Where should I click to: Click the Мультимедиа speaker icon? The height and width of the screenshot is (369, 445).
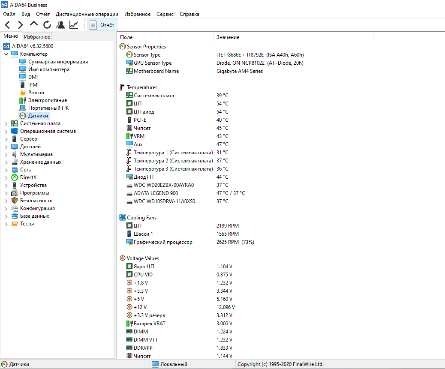15,154
